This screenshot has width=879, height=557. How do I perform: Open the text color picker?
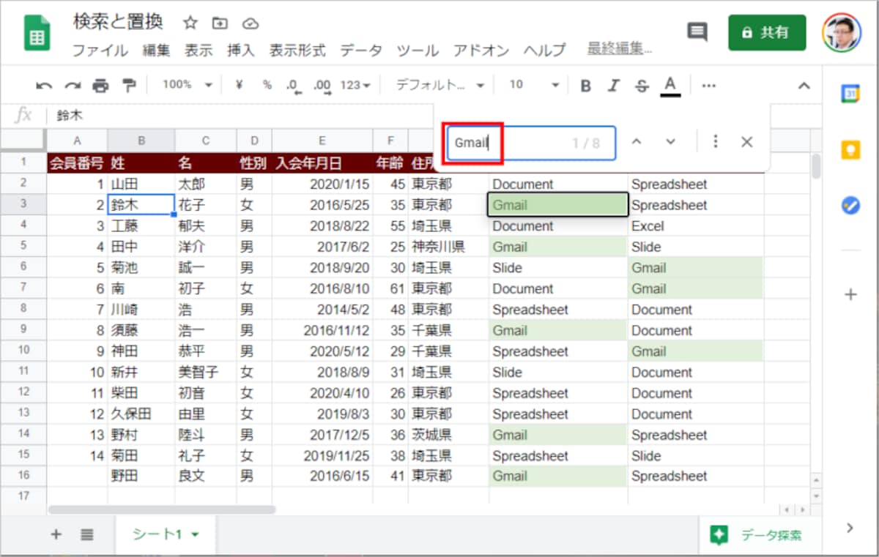(x=670, y=86)
